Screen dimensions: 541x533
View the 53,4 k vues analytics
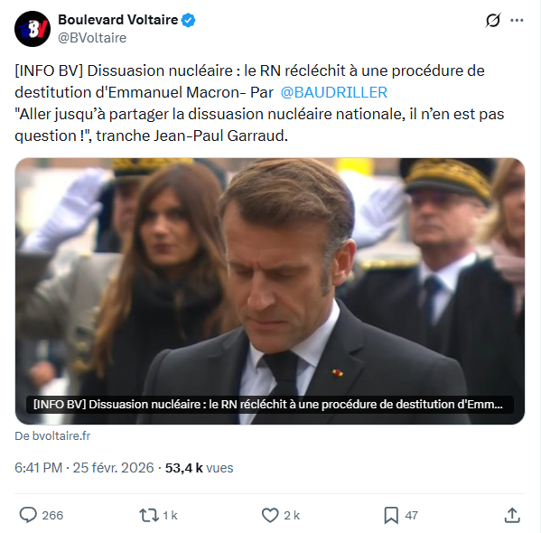(x=199, y=468)
